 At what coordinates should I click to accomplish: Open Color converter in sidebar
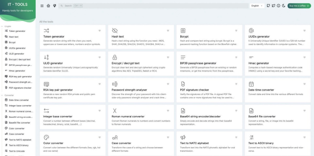point(17,128)
